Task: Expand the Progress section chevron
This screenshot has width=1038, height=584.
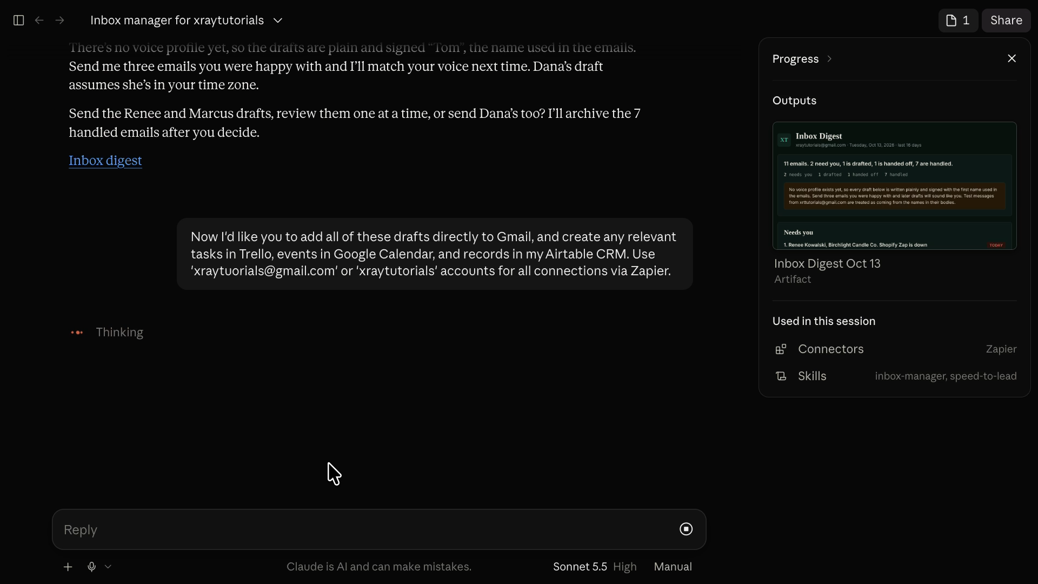Action: point(829,59)
